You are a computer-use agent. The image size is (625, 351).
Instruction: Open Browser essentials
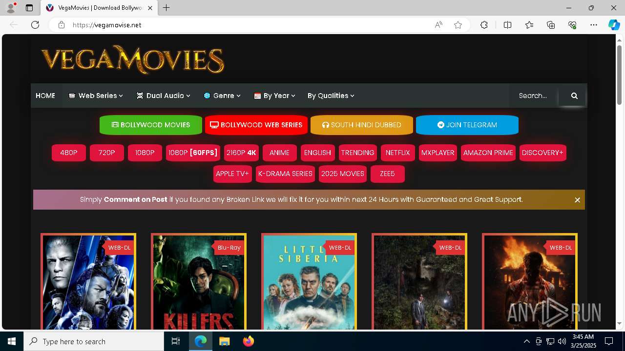pyautogui.click(x=572, y=25)
